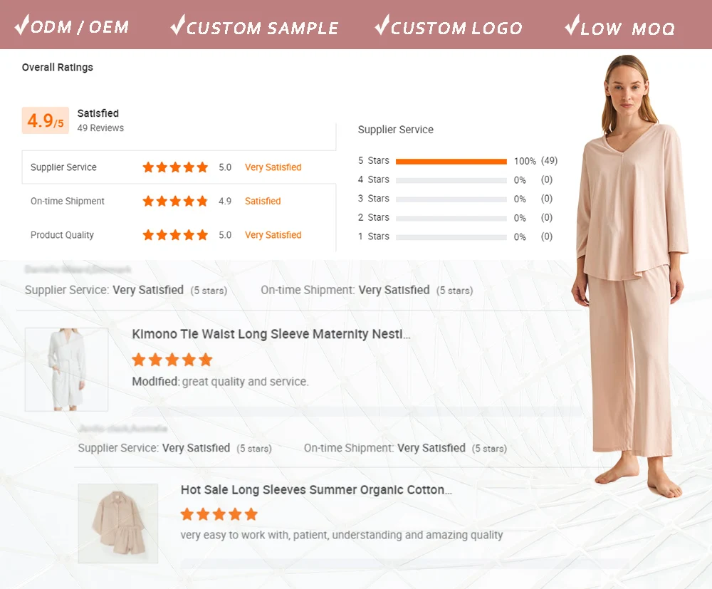Click the beige cotton pajama set thumbnail
Screen dimensions: 712x589
point(118,523)
